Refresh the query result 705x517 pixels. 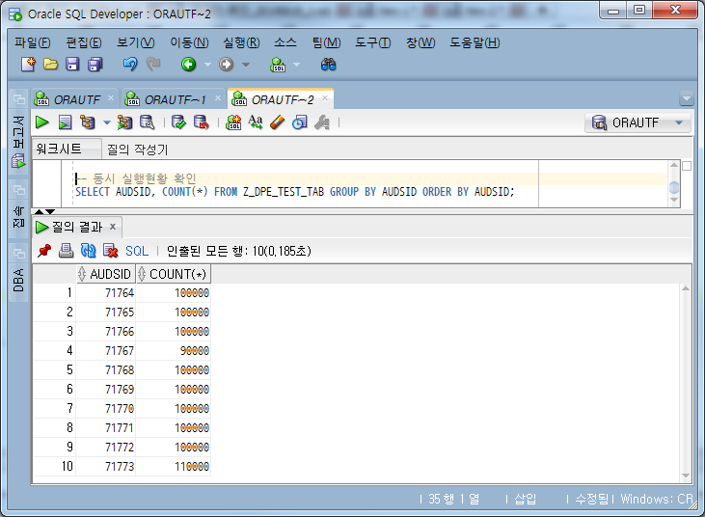(x=88, y=251)
